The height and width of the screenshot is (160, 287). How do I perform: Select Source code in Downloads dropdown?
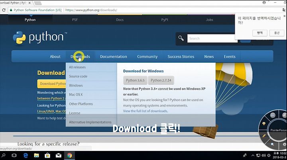click(91, 76)
